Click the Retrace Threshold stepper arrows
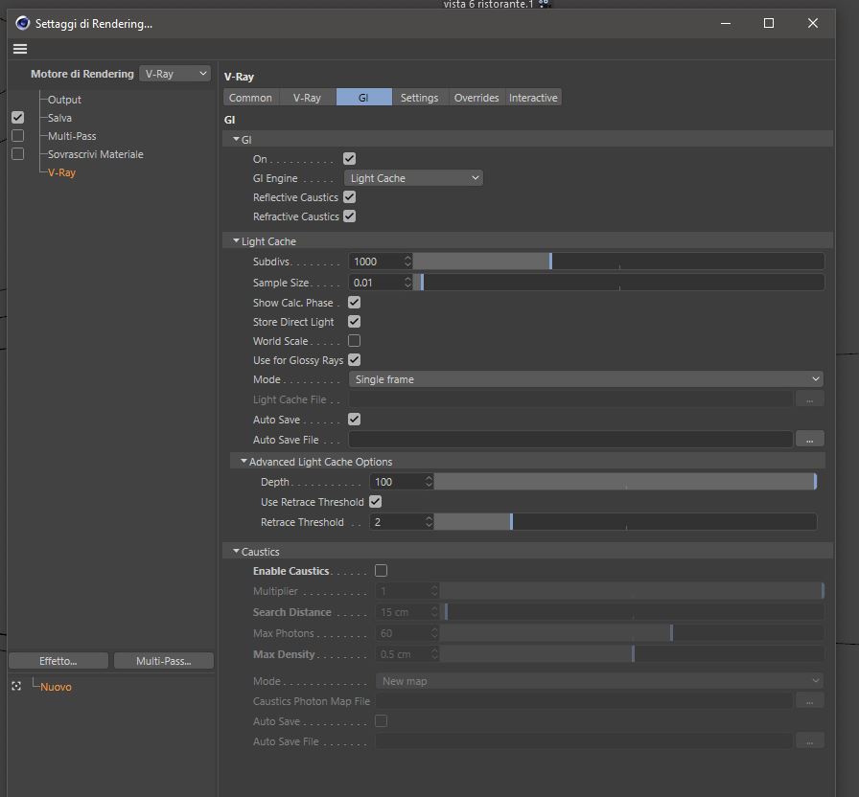Image resolution: width=859 pixels, height=797 pixels. pyautogui.click(x=429, y=522)
